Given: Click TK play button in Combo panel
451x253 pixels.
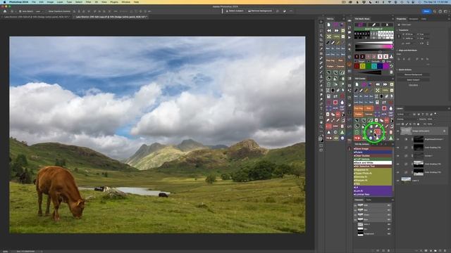Looking at the screenshot, I should [357, 138].
